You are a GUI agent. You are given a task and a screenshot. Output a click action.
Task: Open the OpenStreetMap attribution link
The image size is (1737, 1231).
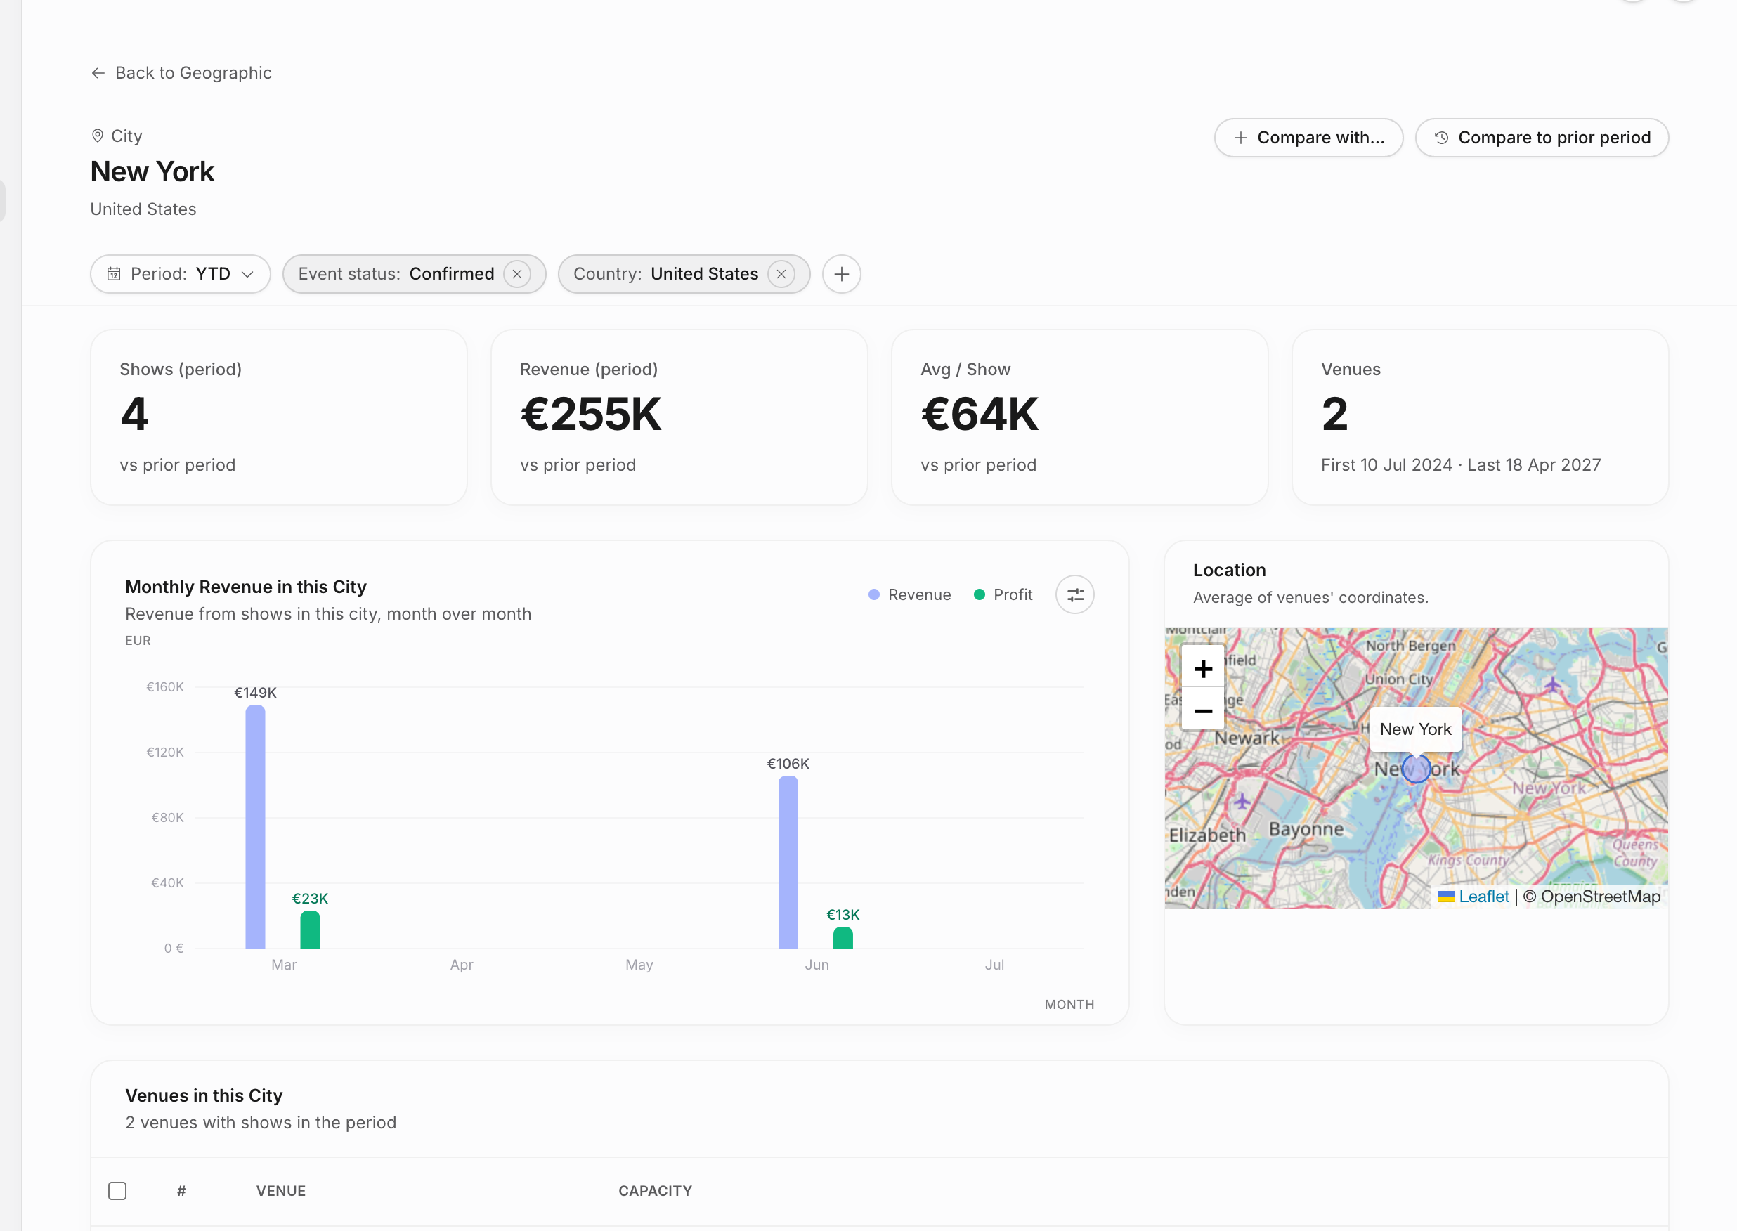pos(1600,896)
